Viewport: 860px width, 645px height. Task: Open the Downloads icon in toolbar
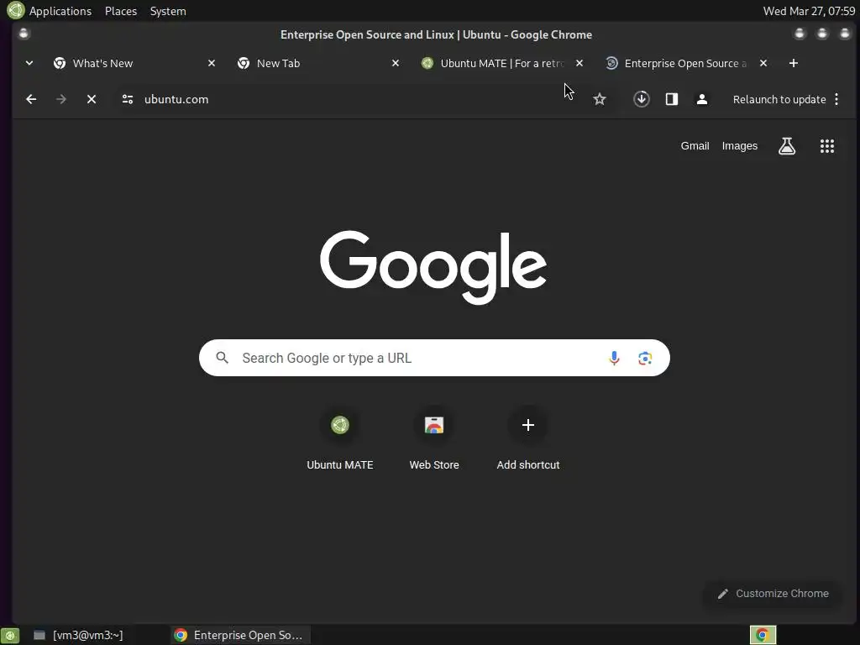click(641, 99)
